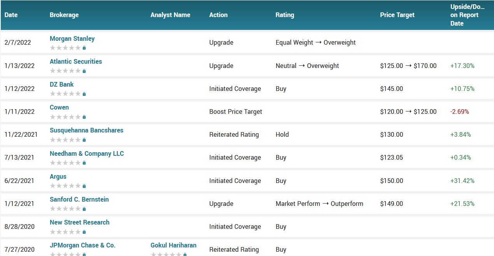Click 'Equal Weight → Overweight' rating
Image resolution: width=494 pixels, height=256 pixels.
(x=315, y=42)
